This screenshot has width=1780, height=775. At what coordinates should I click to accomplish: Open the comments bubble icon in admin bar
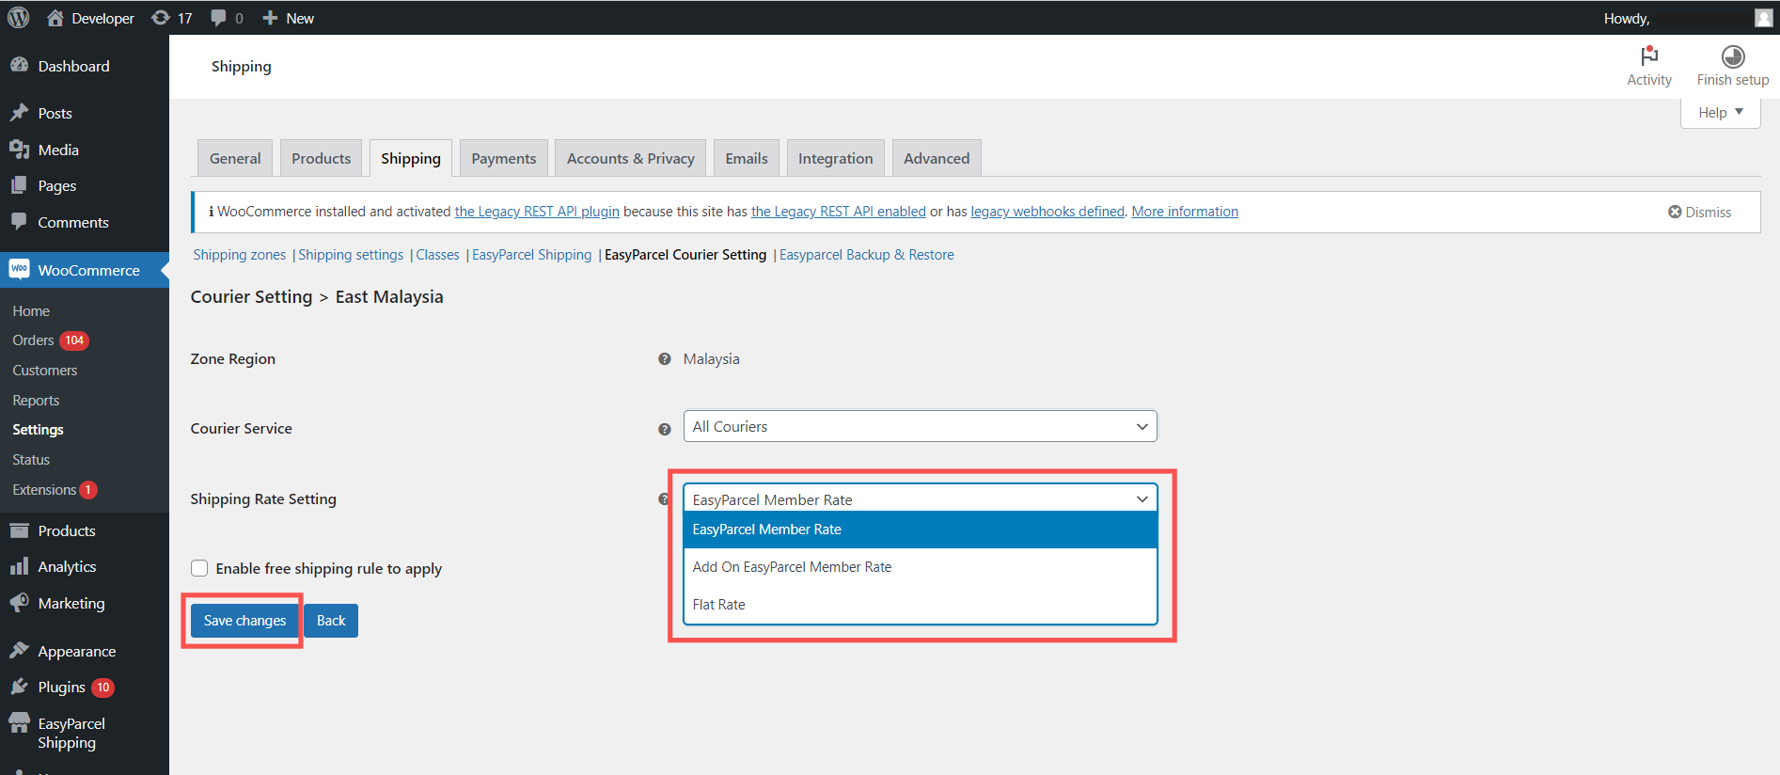218,18
